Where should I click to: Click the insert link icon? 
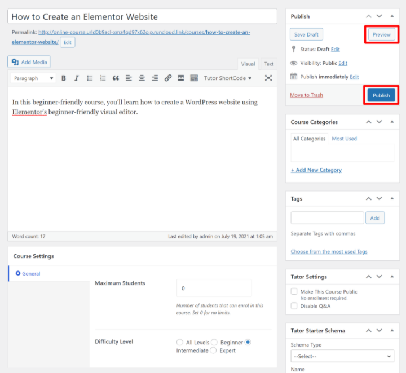coord(167,78)
